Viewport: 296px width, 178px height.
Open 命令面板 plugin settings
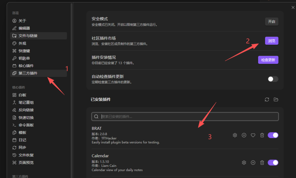(x=39, y=125)
